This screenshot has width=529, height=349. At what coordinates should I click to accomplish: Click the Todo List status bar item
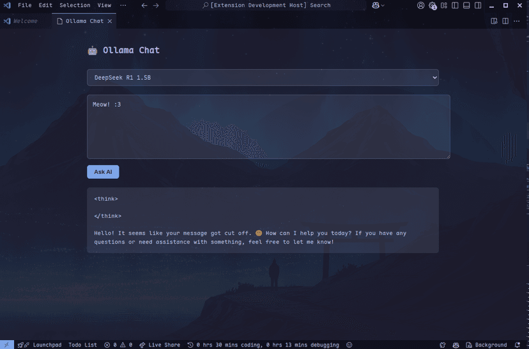click(x=82, y=345)
